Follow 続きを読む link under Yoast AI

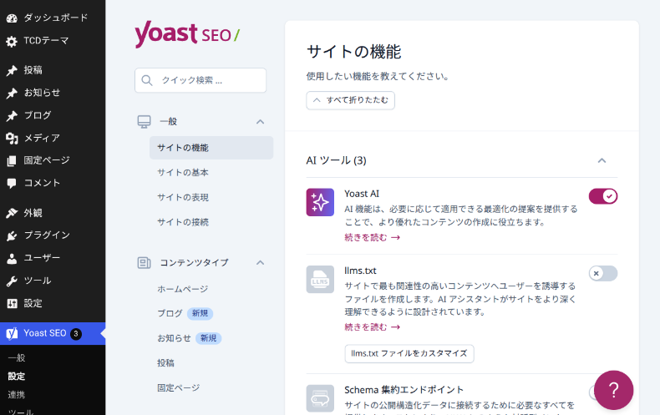(x=372, y=237)
